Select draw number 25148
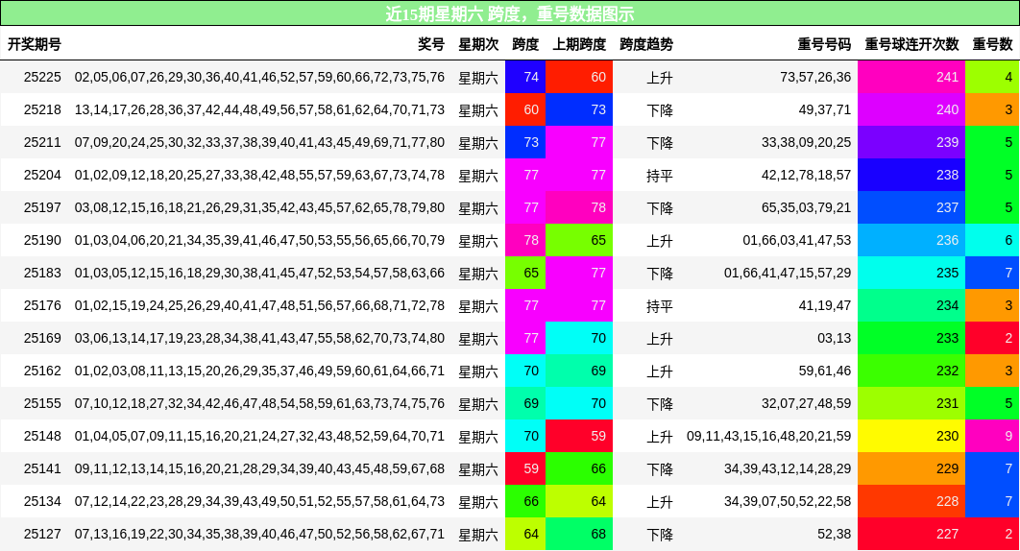 tap(42, 437)
